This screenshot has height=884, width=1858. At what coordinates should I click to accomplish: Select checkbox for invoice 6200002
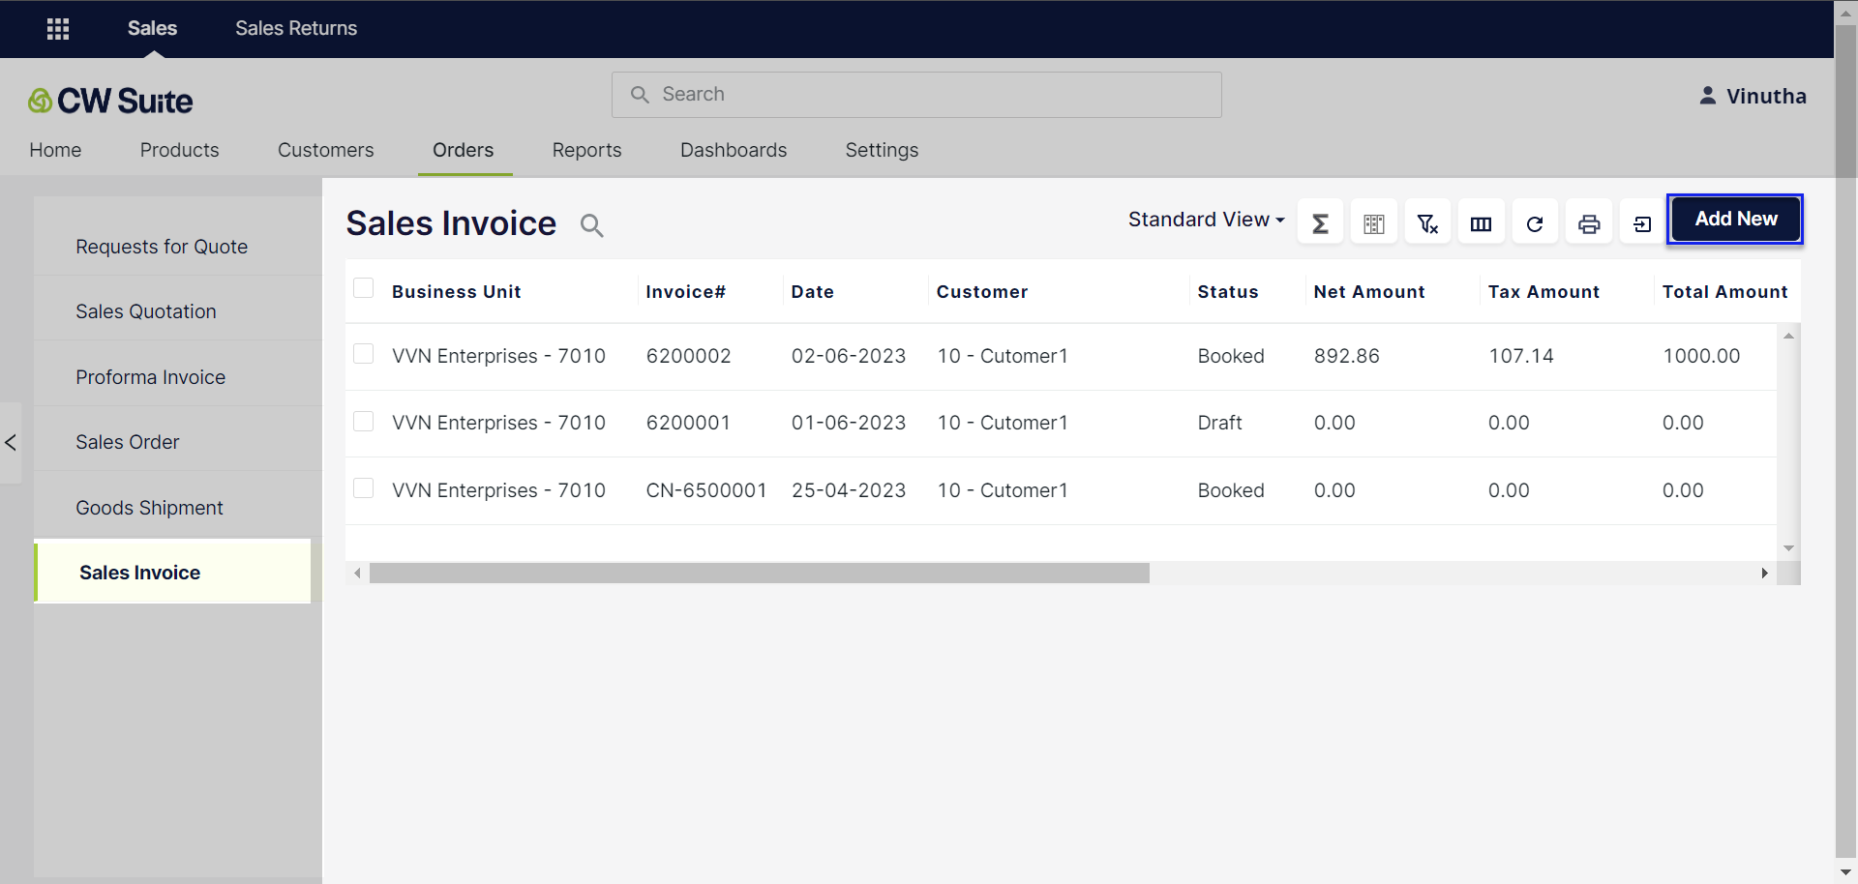tap(364, 354)
